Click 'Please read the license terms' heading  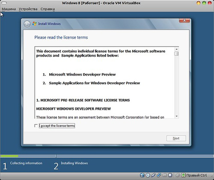(61, 37)
